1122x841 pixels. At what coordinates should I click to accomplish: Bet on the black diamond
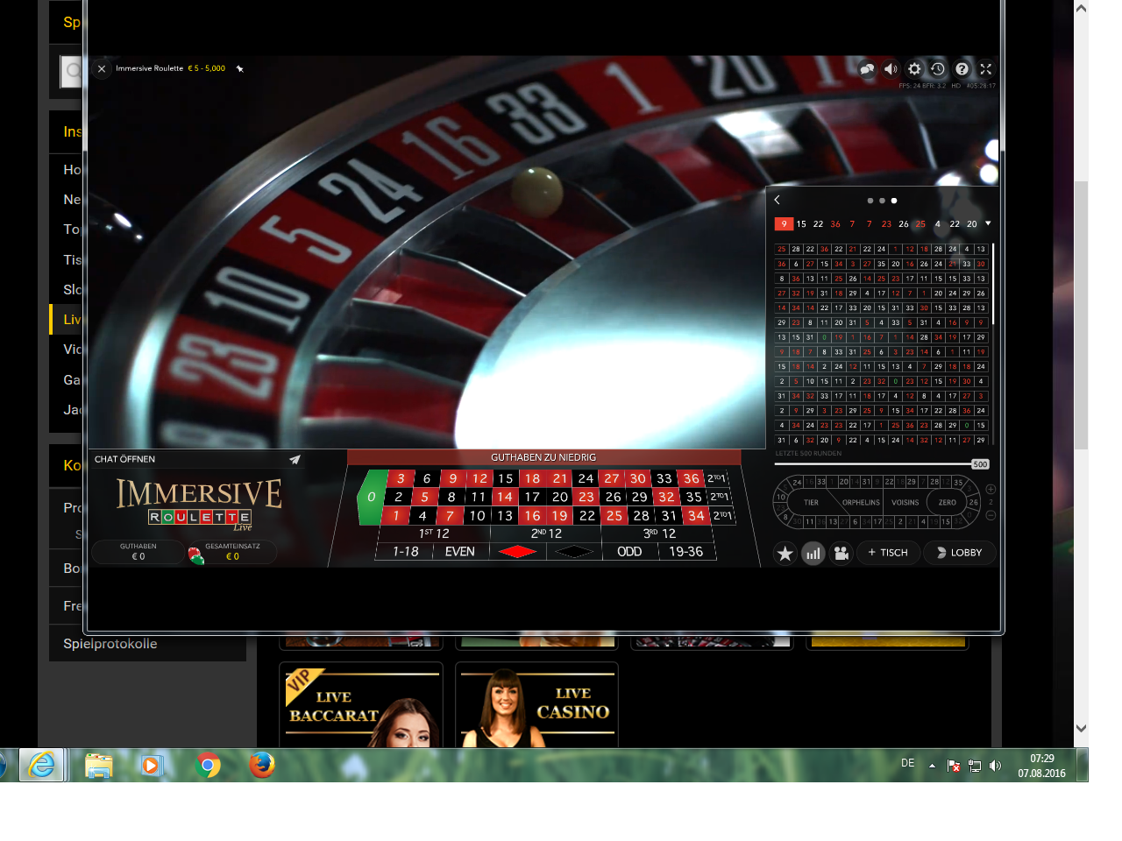[574, 551]
